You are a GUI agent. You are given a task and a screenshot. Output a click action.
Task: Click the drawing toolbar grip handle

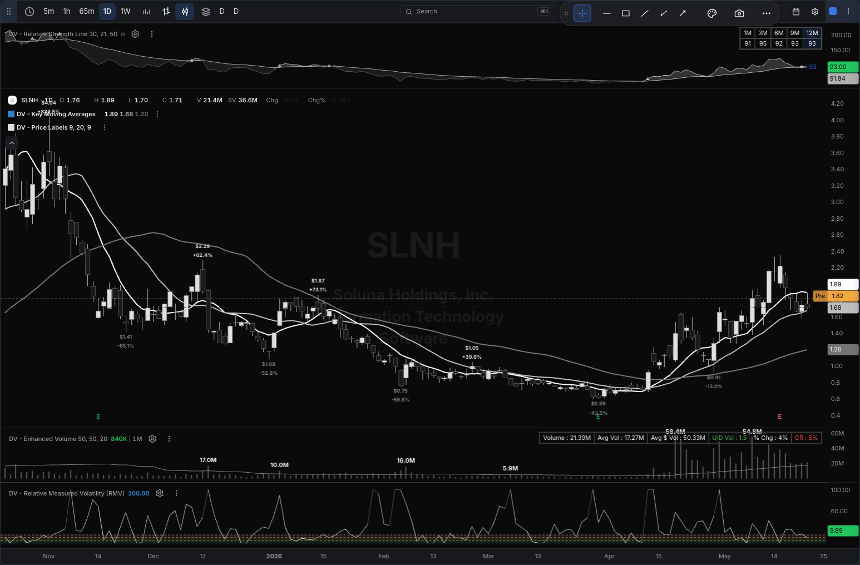click(x=566, y=13)
